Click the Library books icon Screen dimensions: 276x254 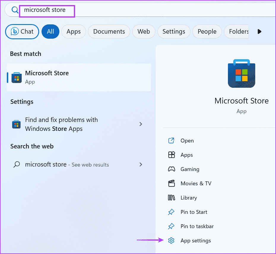172,197
